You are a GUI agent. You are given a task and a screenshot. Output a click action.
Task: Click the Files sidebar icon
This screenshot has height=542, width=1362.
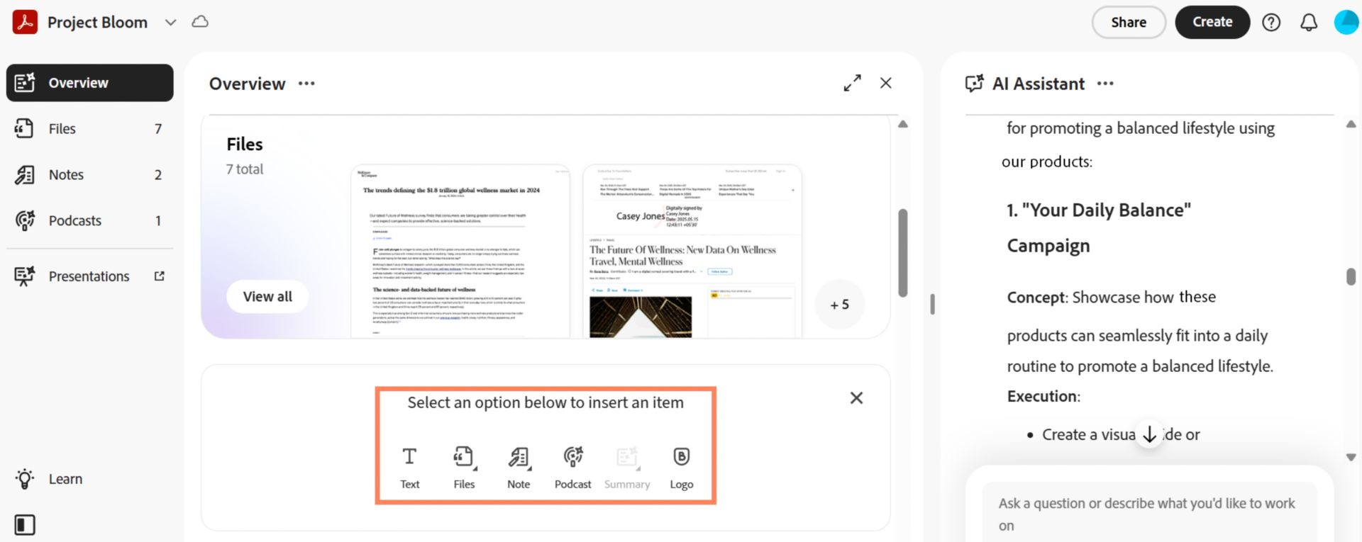pos(25,129)
